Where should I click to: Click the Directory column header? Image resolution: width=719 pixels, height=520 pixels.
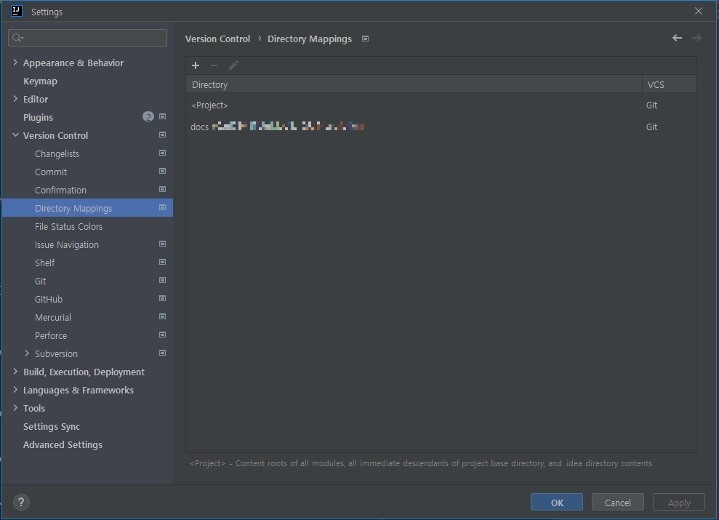(414, 84)
